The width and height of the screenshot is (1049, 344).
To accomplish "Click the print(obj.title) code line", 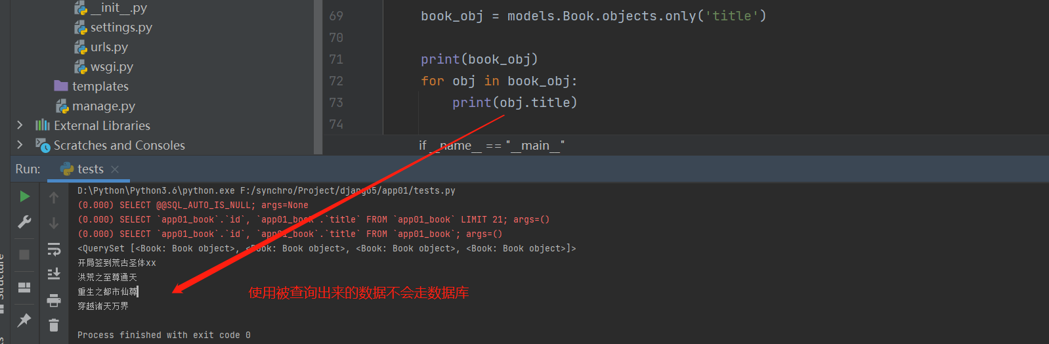I will [x=515, y=102].
